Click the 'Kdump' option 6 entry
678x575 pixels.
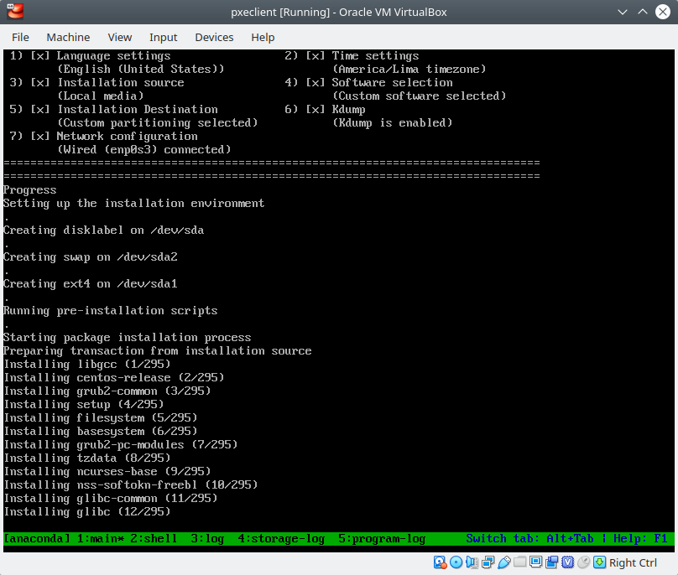coord(348,110)
